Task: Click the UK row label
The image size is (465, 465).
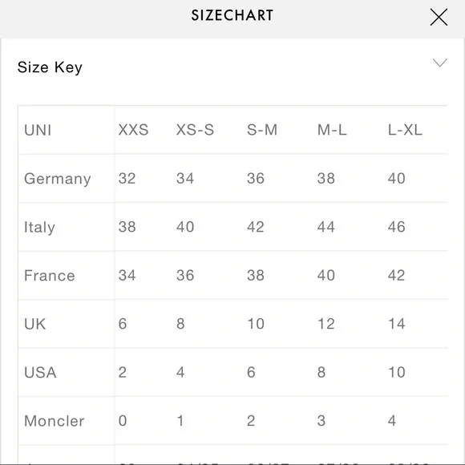Action: (35, 324)
